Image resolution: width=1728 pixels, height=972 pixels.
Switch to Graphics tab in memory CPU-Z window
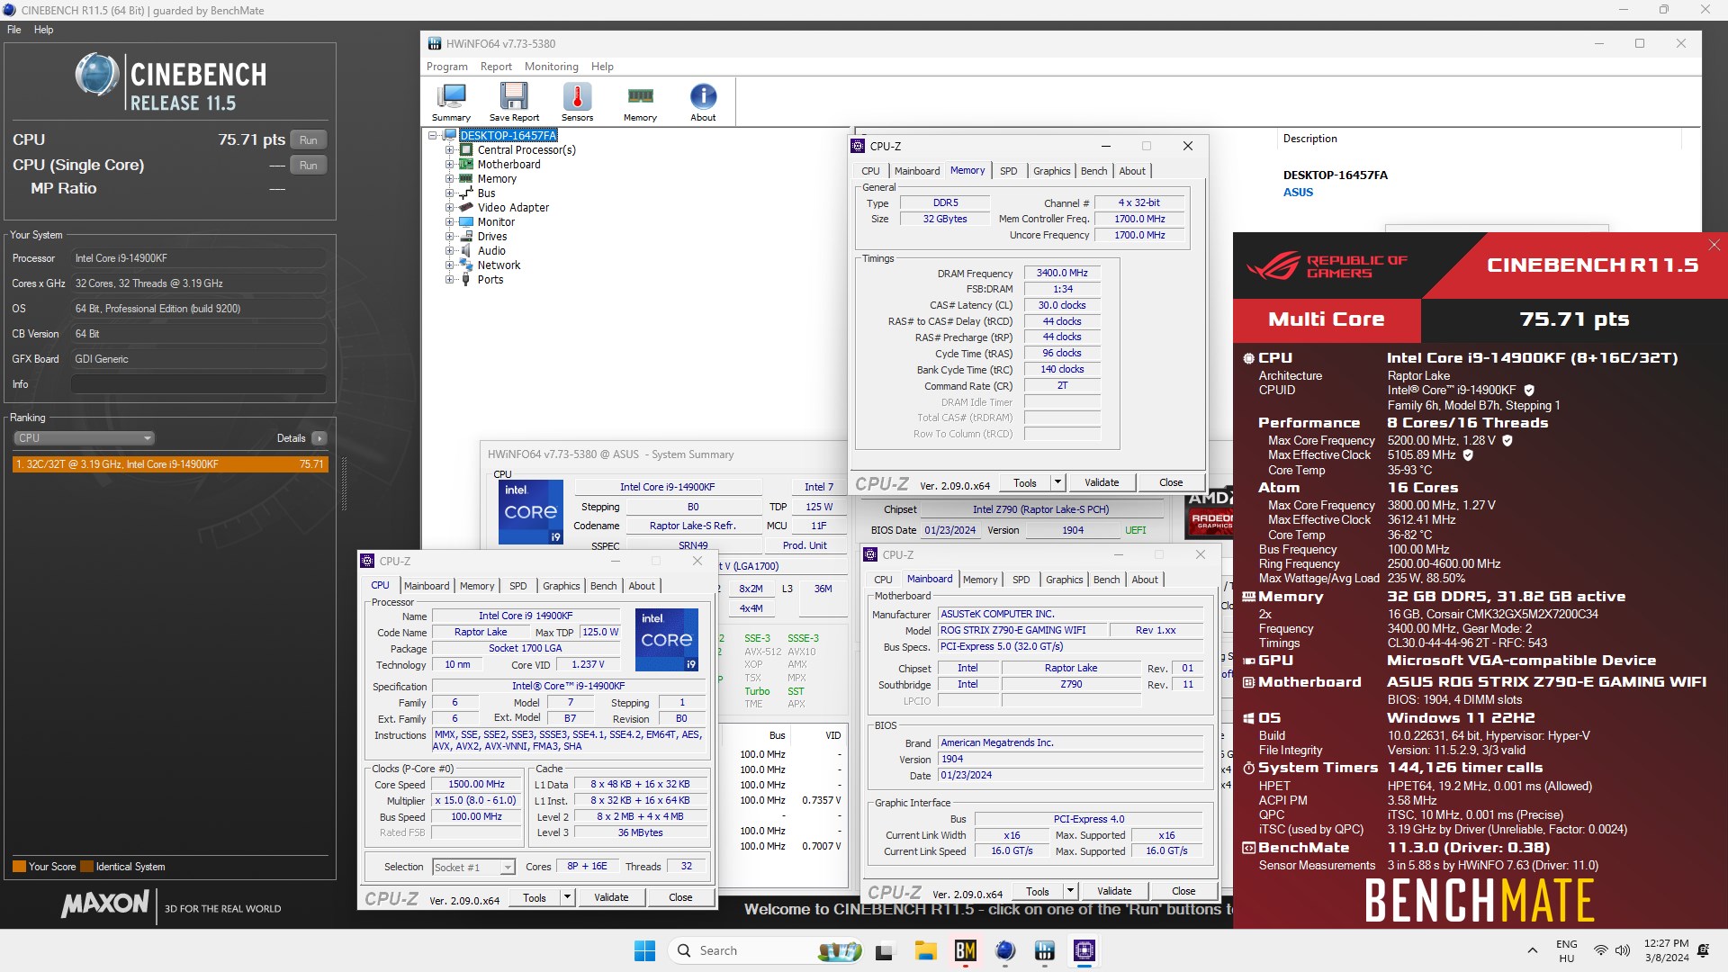click(x=1051, y=171)
